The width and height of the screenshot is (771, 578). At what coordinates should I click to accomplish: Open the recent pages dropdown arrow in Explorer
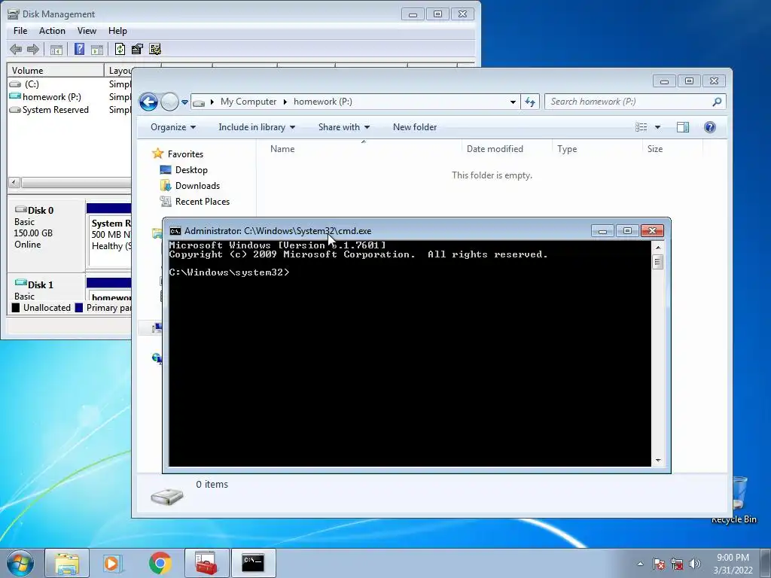coord(184,102)
